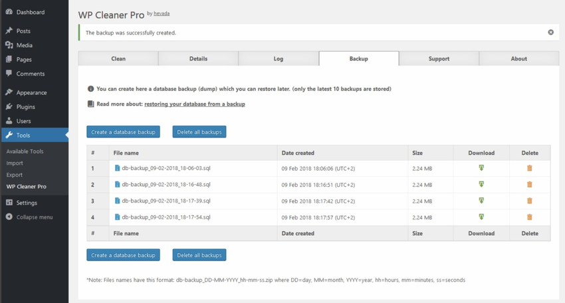This screenshot has height=303, width=565.
Task: Open the Pages menu label
Action: click(24, 59)
